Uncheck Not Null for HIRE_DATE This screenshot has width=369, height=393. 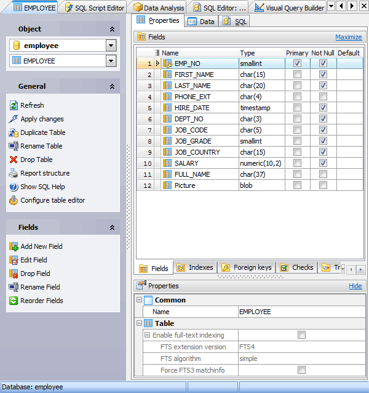323,108
